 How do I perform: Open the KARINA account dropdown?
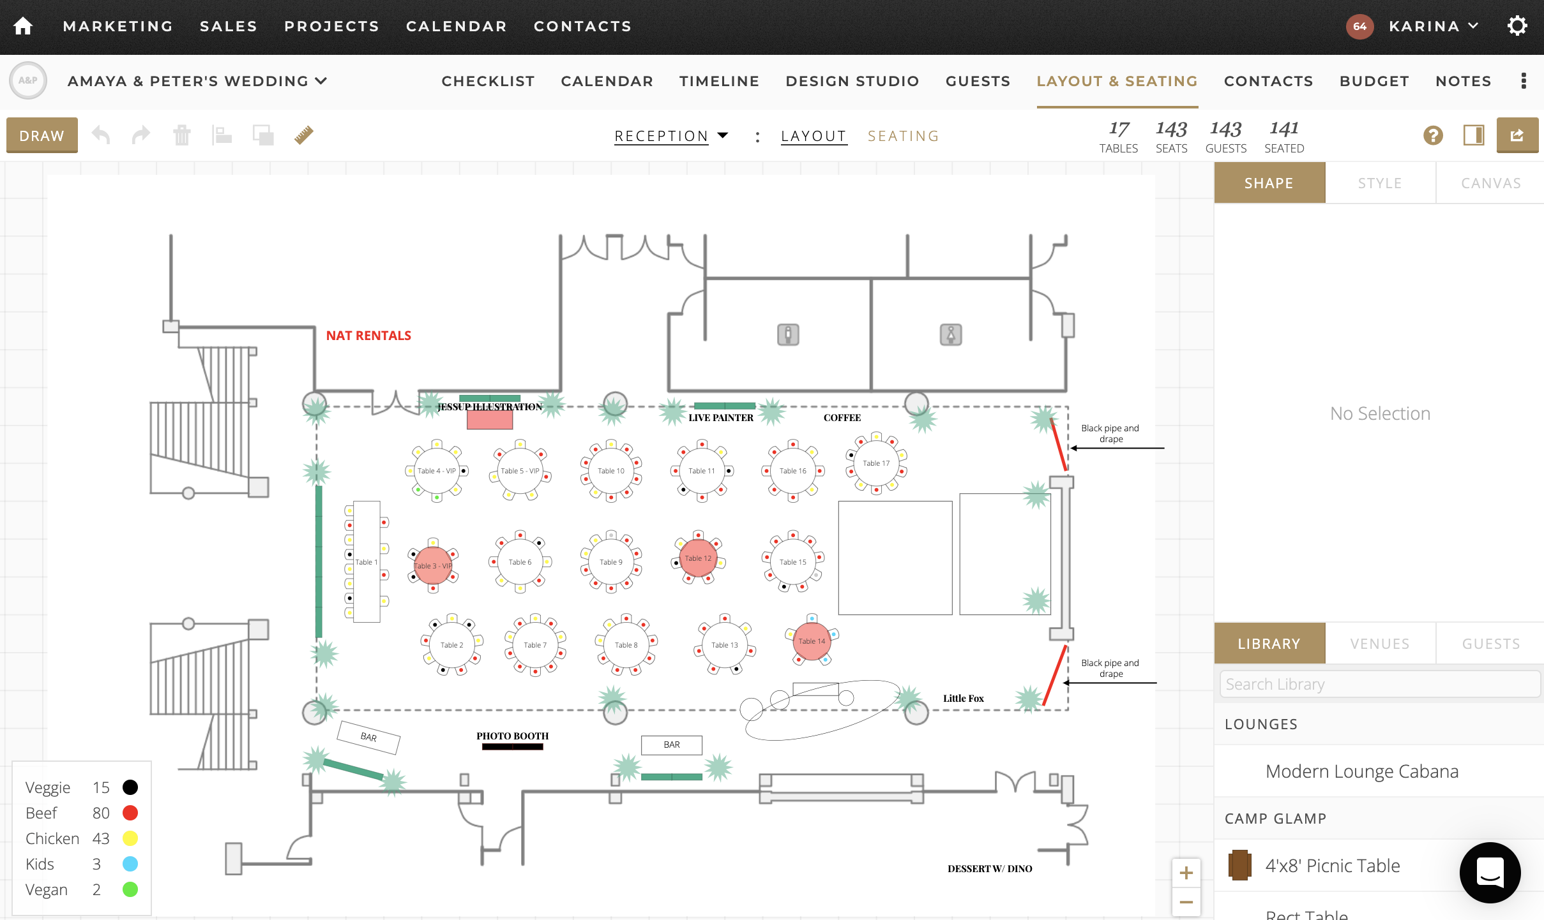click(1433, 26)
